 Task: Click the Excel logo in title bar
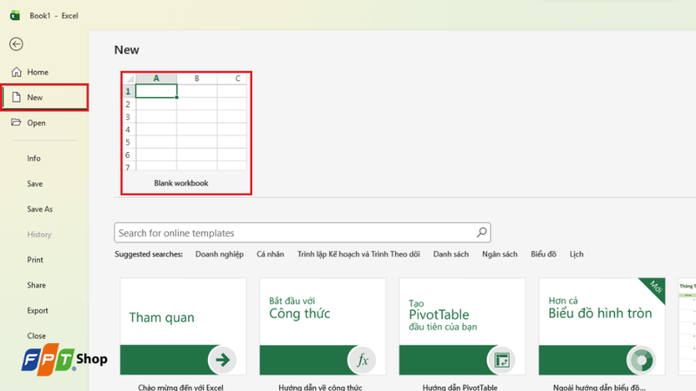(15, 16)
